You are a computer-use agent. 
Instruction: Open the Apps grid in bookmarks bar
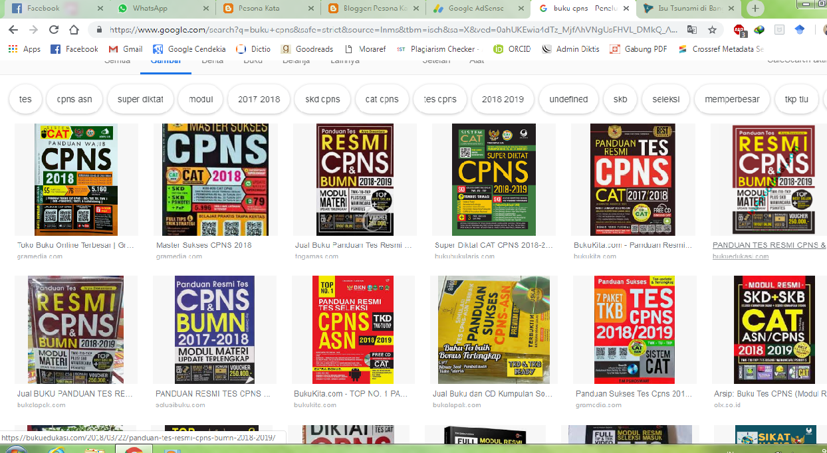25,49
